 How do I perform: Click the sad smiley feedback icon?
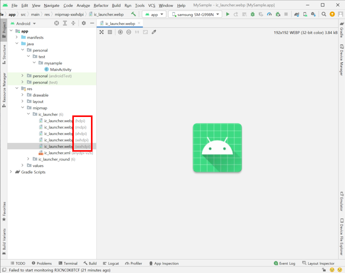340,270
